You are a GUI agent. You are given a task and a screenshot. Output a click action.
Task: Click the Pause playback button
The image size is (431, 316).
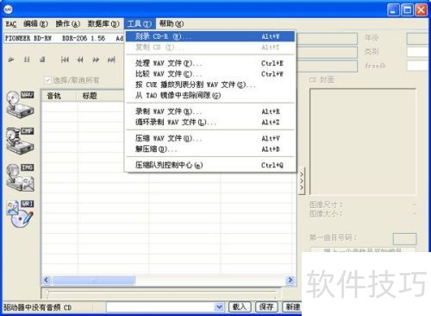coord(27,60)
